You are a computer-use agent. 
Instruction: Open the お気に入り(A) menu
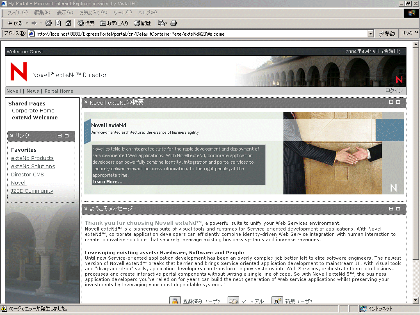[93, 13]
